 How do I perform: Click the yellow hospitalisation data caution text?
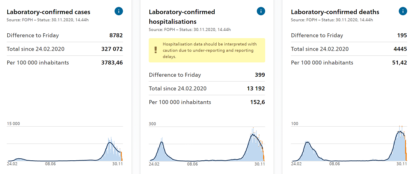[209, 50]
